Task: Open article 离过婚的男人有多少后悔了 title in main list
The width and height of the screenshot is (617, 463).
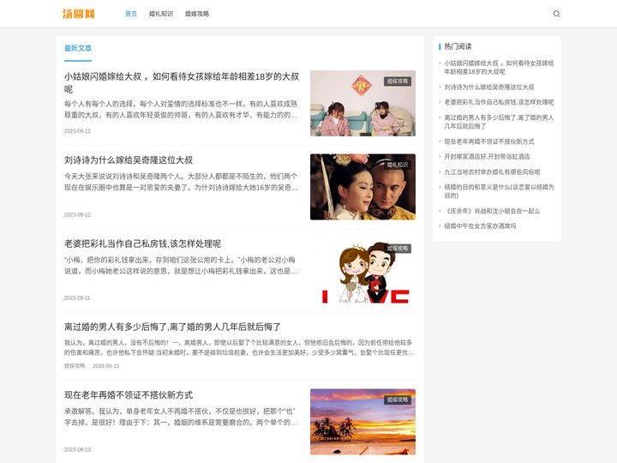Action: click(172, 327)
